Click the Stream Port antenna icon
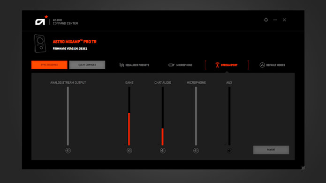326x183 pixels. [217, 65]
